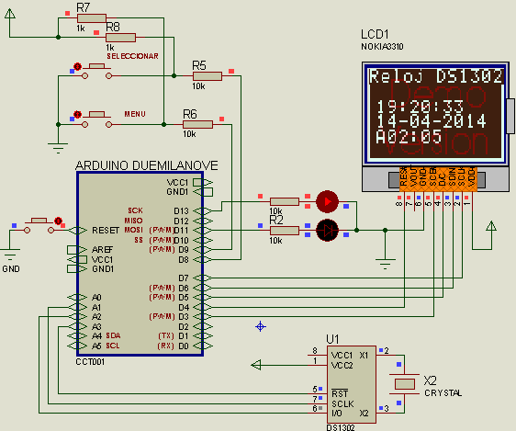The width and height of the screenshot is (516, 431).
Task: Click the ARDUINO DUEMILANOVE title label
Action: [x=147, y=165]
